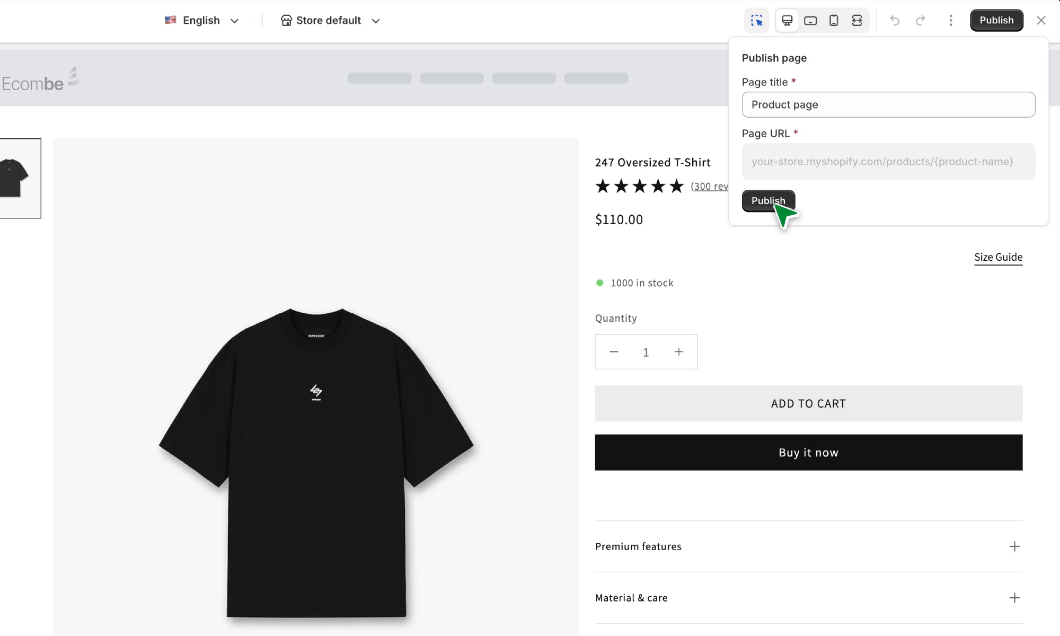Toggle the inspector selection tool icon
The width and height of the screenshot is (1060, 636).
756,21
